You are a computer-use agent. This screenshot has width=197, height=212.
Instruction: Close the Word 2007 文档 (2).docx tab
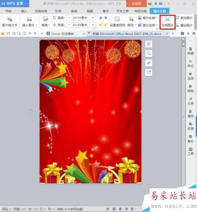pos(167,33)
